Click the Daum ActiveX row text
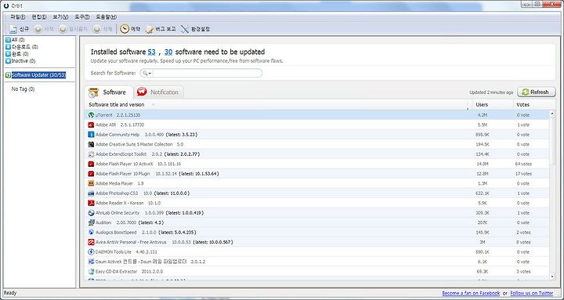The width and height of the screenshot is (564, 300). [141, 262]
